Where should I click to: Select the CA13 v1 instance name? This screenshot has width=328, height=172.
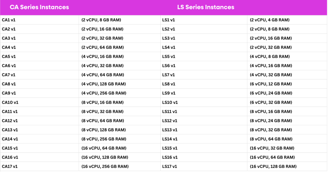tap(10, 130)
